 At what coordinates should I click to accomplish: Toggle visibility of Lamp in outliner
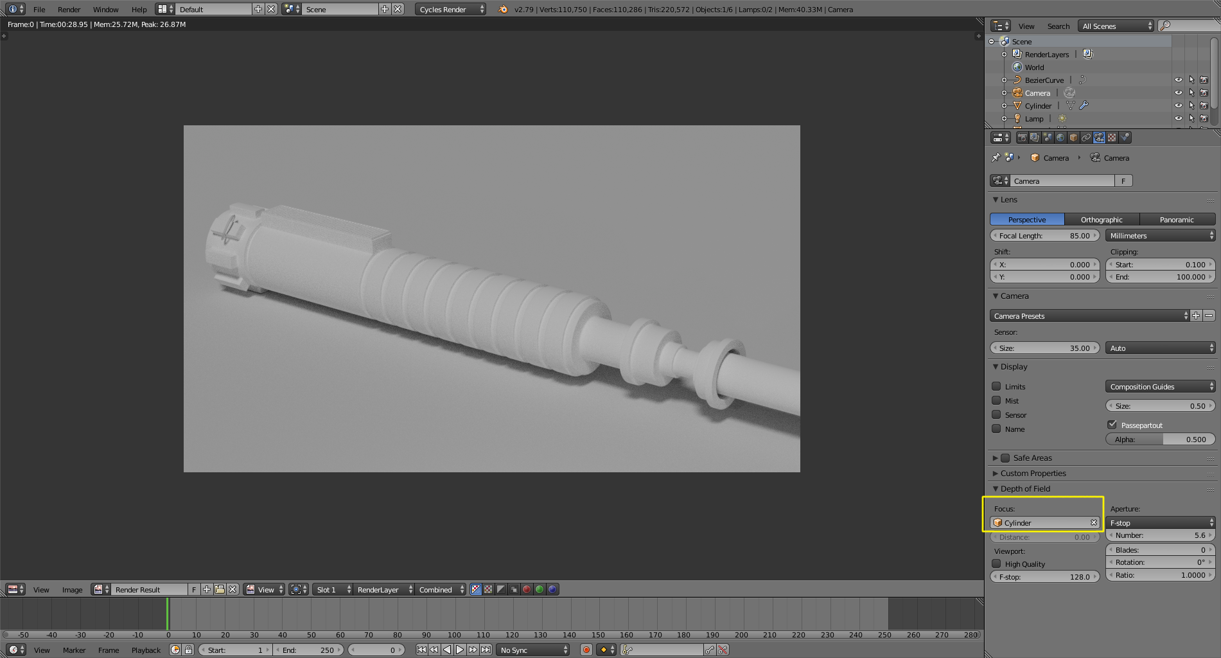[x=1178, y=118]
